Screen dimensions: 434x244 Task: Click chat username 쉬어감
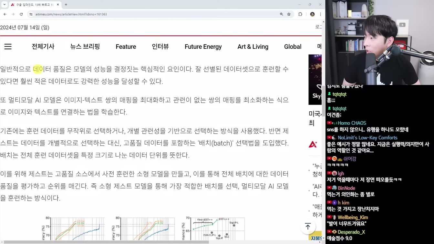[349, 159]
